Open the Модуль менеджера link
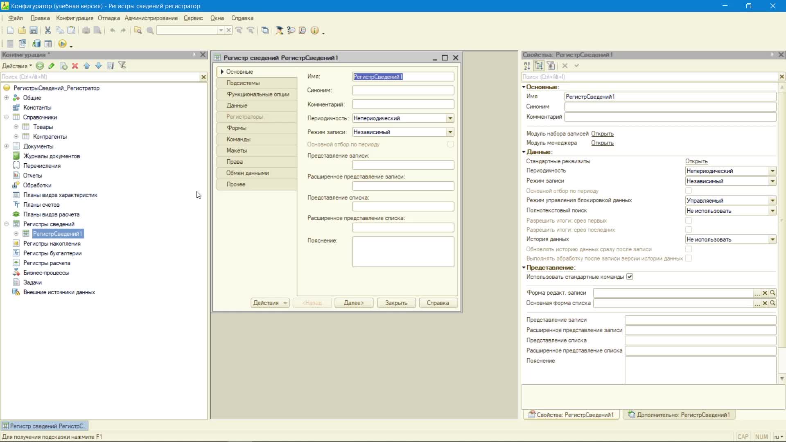This screenshot has width=786, height=442. pos(602,143)
